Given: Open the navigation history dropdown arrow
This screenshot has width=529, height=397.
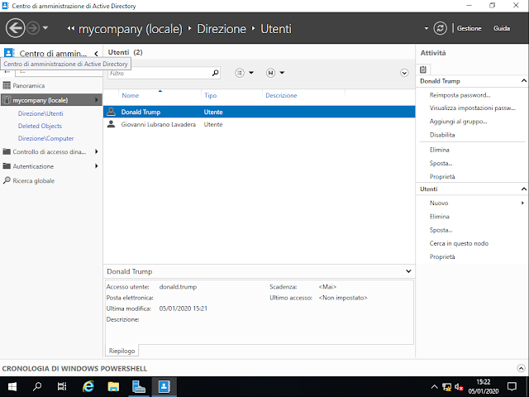Looking at the screenshot, I should pos(45,28).
